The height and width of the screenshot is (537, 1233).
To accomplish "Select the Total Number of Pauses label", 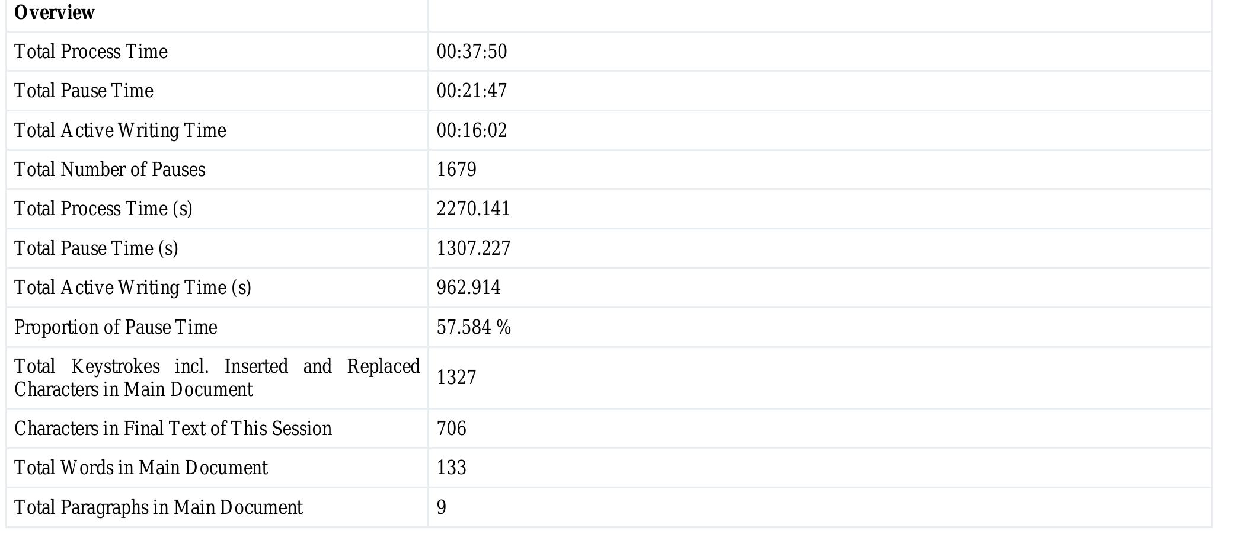I will 110,170.
